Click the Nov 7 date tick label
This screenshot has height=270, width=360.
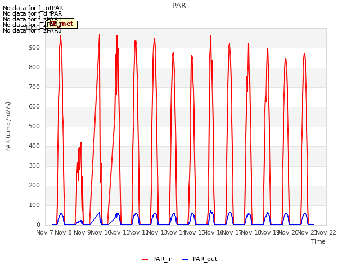(x=44, y=232)
